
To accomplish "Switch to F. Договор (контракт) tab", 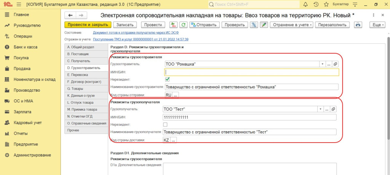I will tap(86, 81).
